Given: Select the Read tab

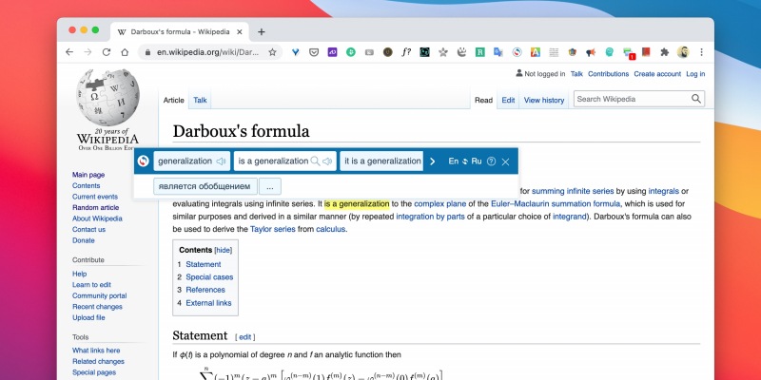Looking at the screenshot, I should (x=483, y=100).
